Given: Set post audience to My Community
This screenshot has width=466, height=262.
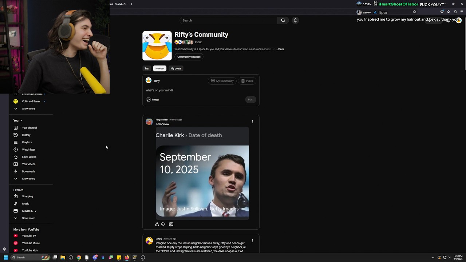Looking at the screenshot, I should (222, 81).
